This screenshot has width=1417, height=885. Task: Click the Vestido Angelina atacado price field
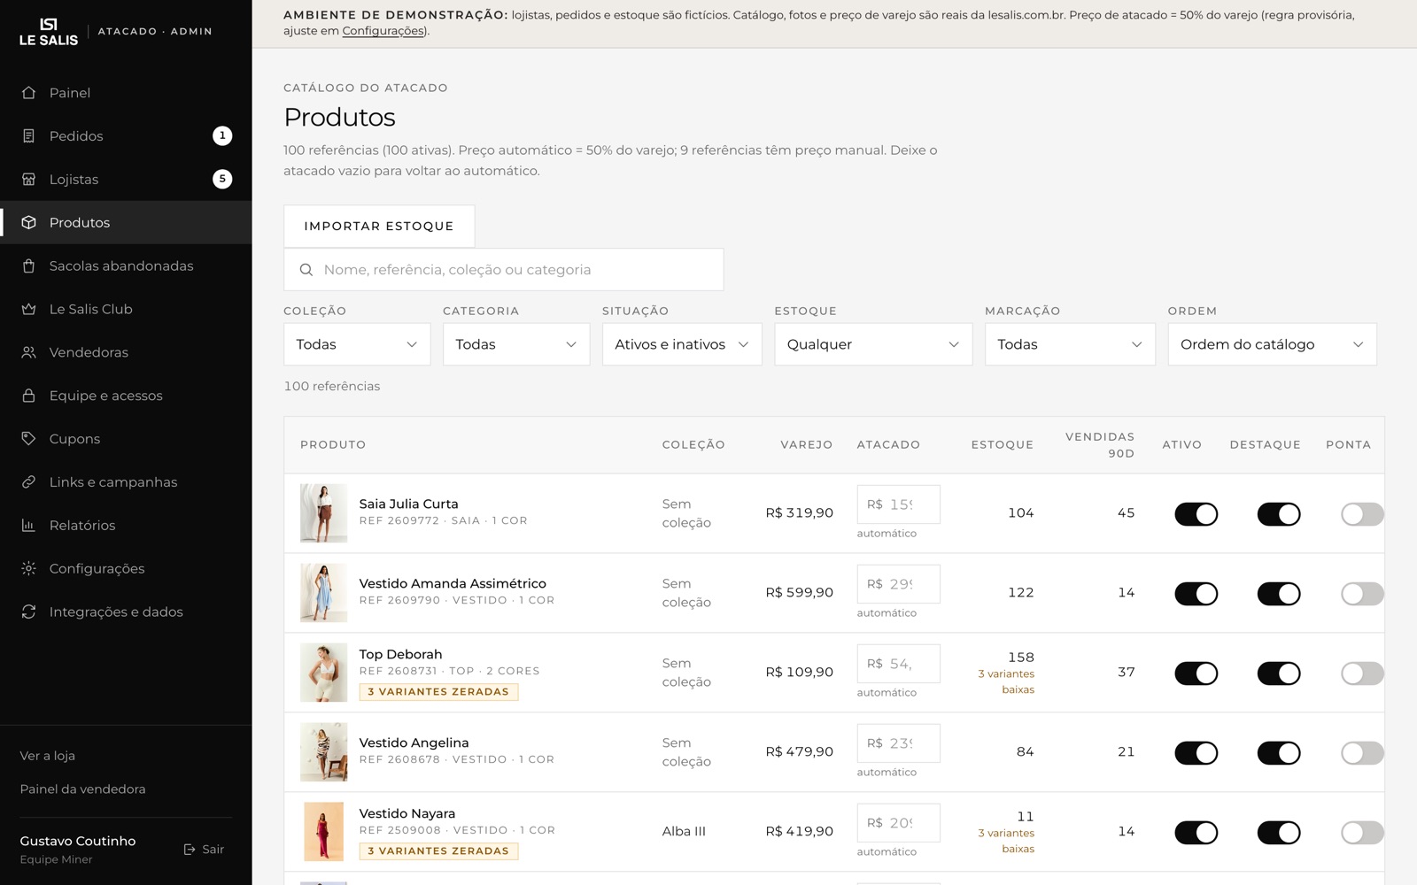[x=898, y=743]
